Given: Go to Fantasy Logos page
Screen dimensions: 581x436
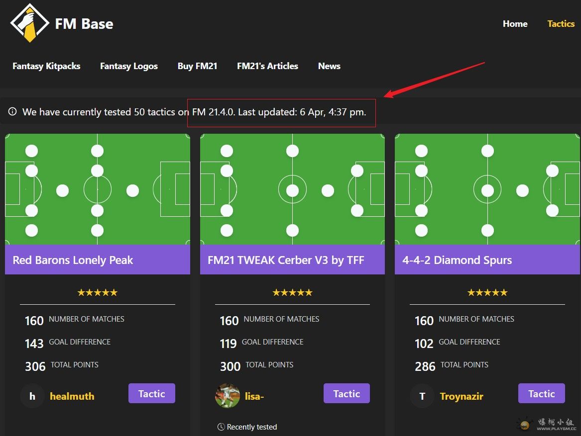Looking at the screenshot, I should click(x=129, y=66).
